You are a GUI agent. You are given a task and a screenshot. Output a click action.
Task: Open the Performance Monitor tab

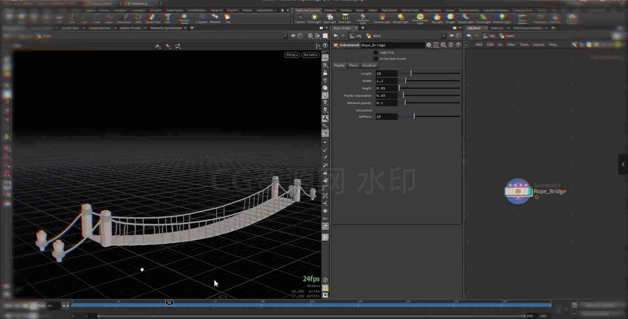(527, 28)
